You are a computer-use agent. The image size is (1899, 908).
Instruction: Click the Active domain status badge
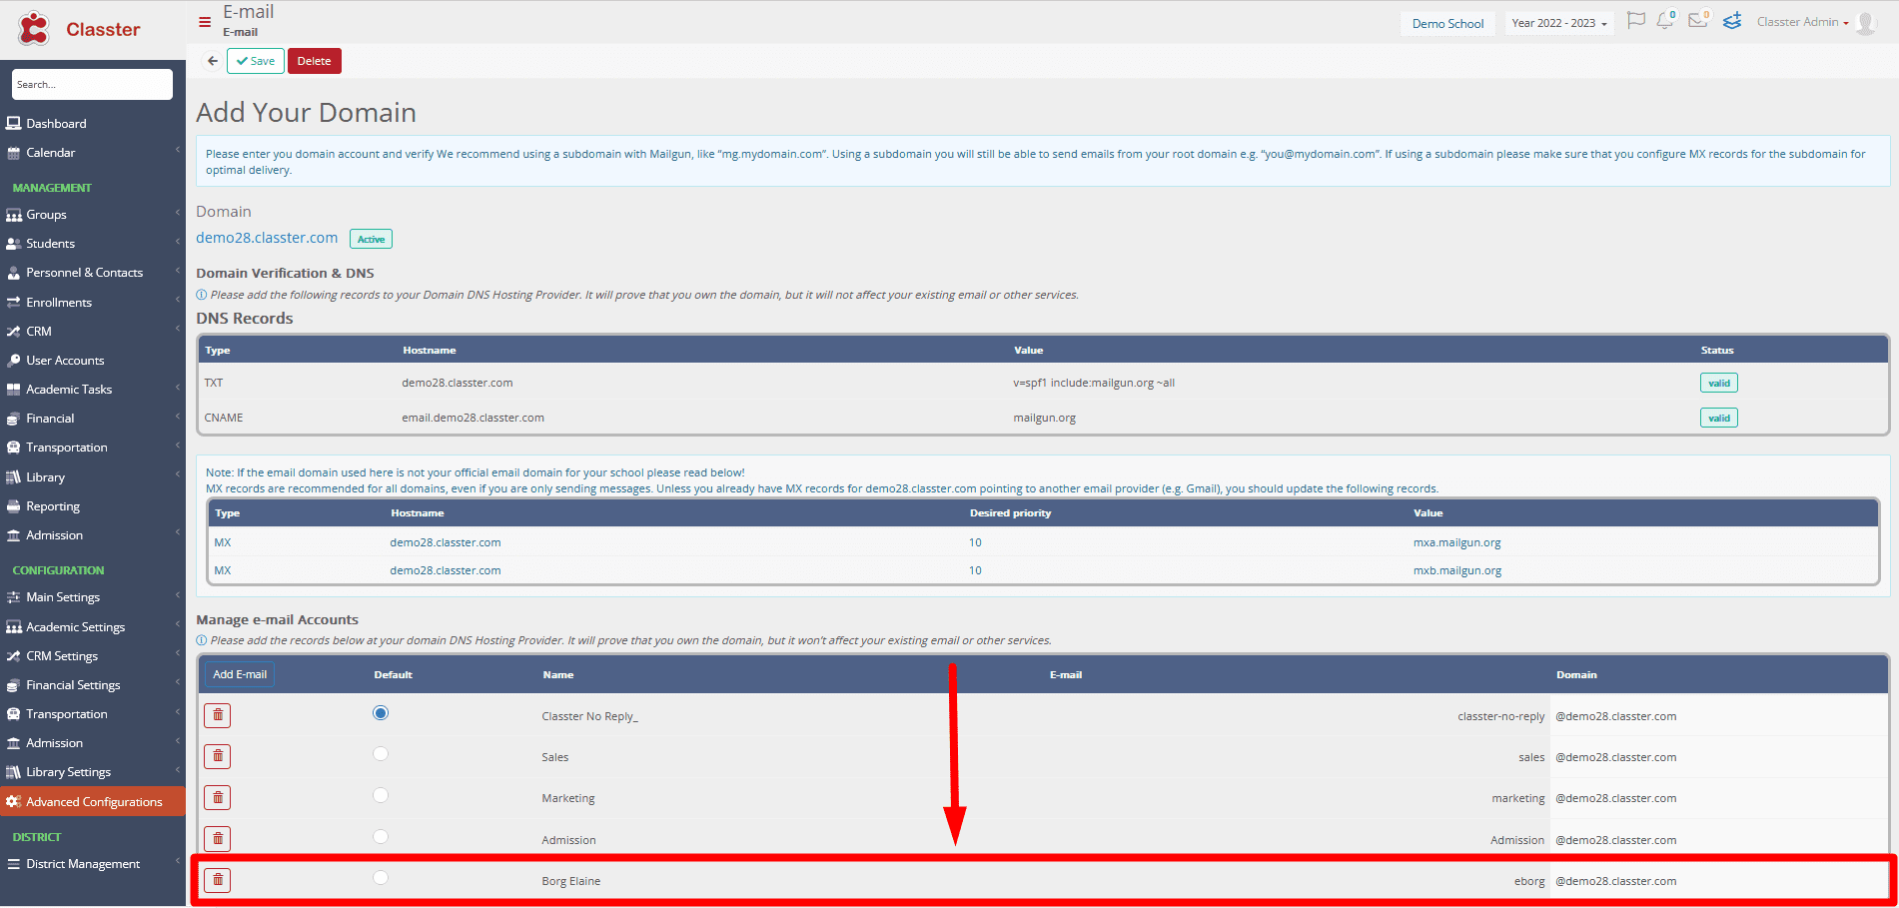click(x=371, y=239)
